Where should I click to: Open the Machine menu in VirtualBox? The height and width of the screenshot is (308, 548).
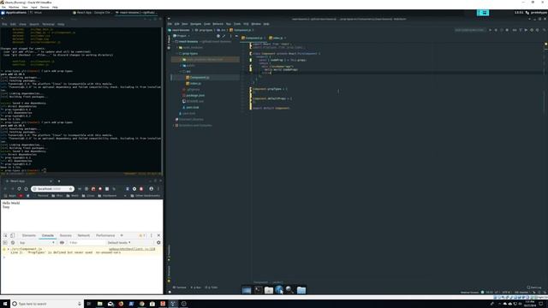point(14,7)
